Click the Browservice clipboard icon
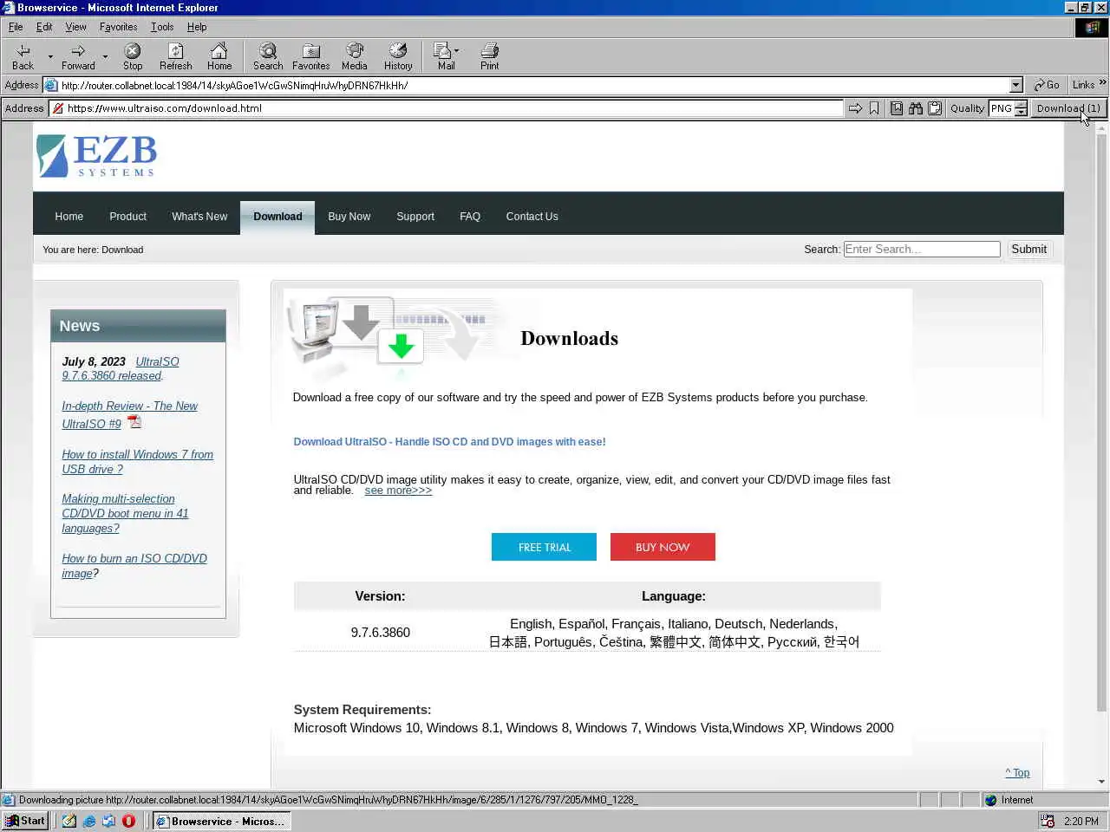This screenshot has height=832, width=1110. 935,108
